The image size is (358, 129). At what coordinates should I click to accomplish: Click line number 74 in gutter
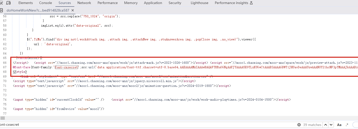click(x=5, y=100)
